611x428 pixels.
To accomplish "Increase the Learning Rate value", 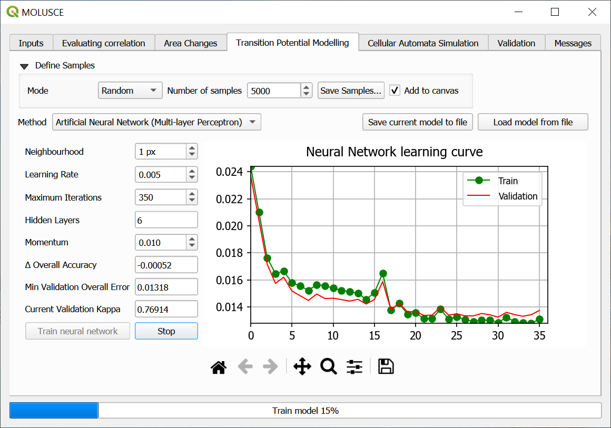I will [192, 171].
